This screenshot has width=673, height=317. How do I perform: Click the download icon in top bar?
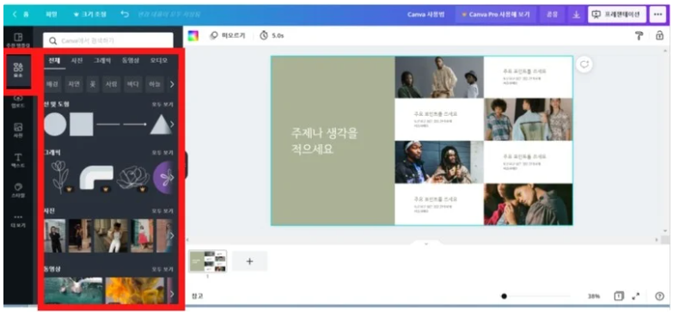(x=576, y=14)
